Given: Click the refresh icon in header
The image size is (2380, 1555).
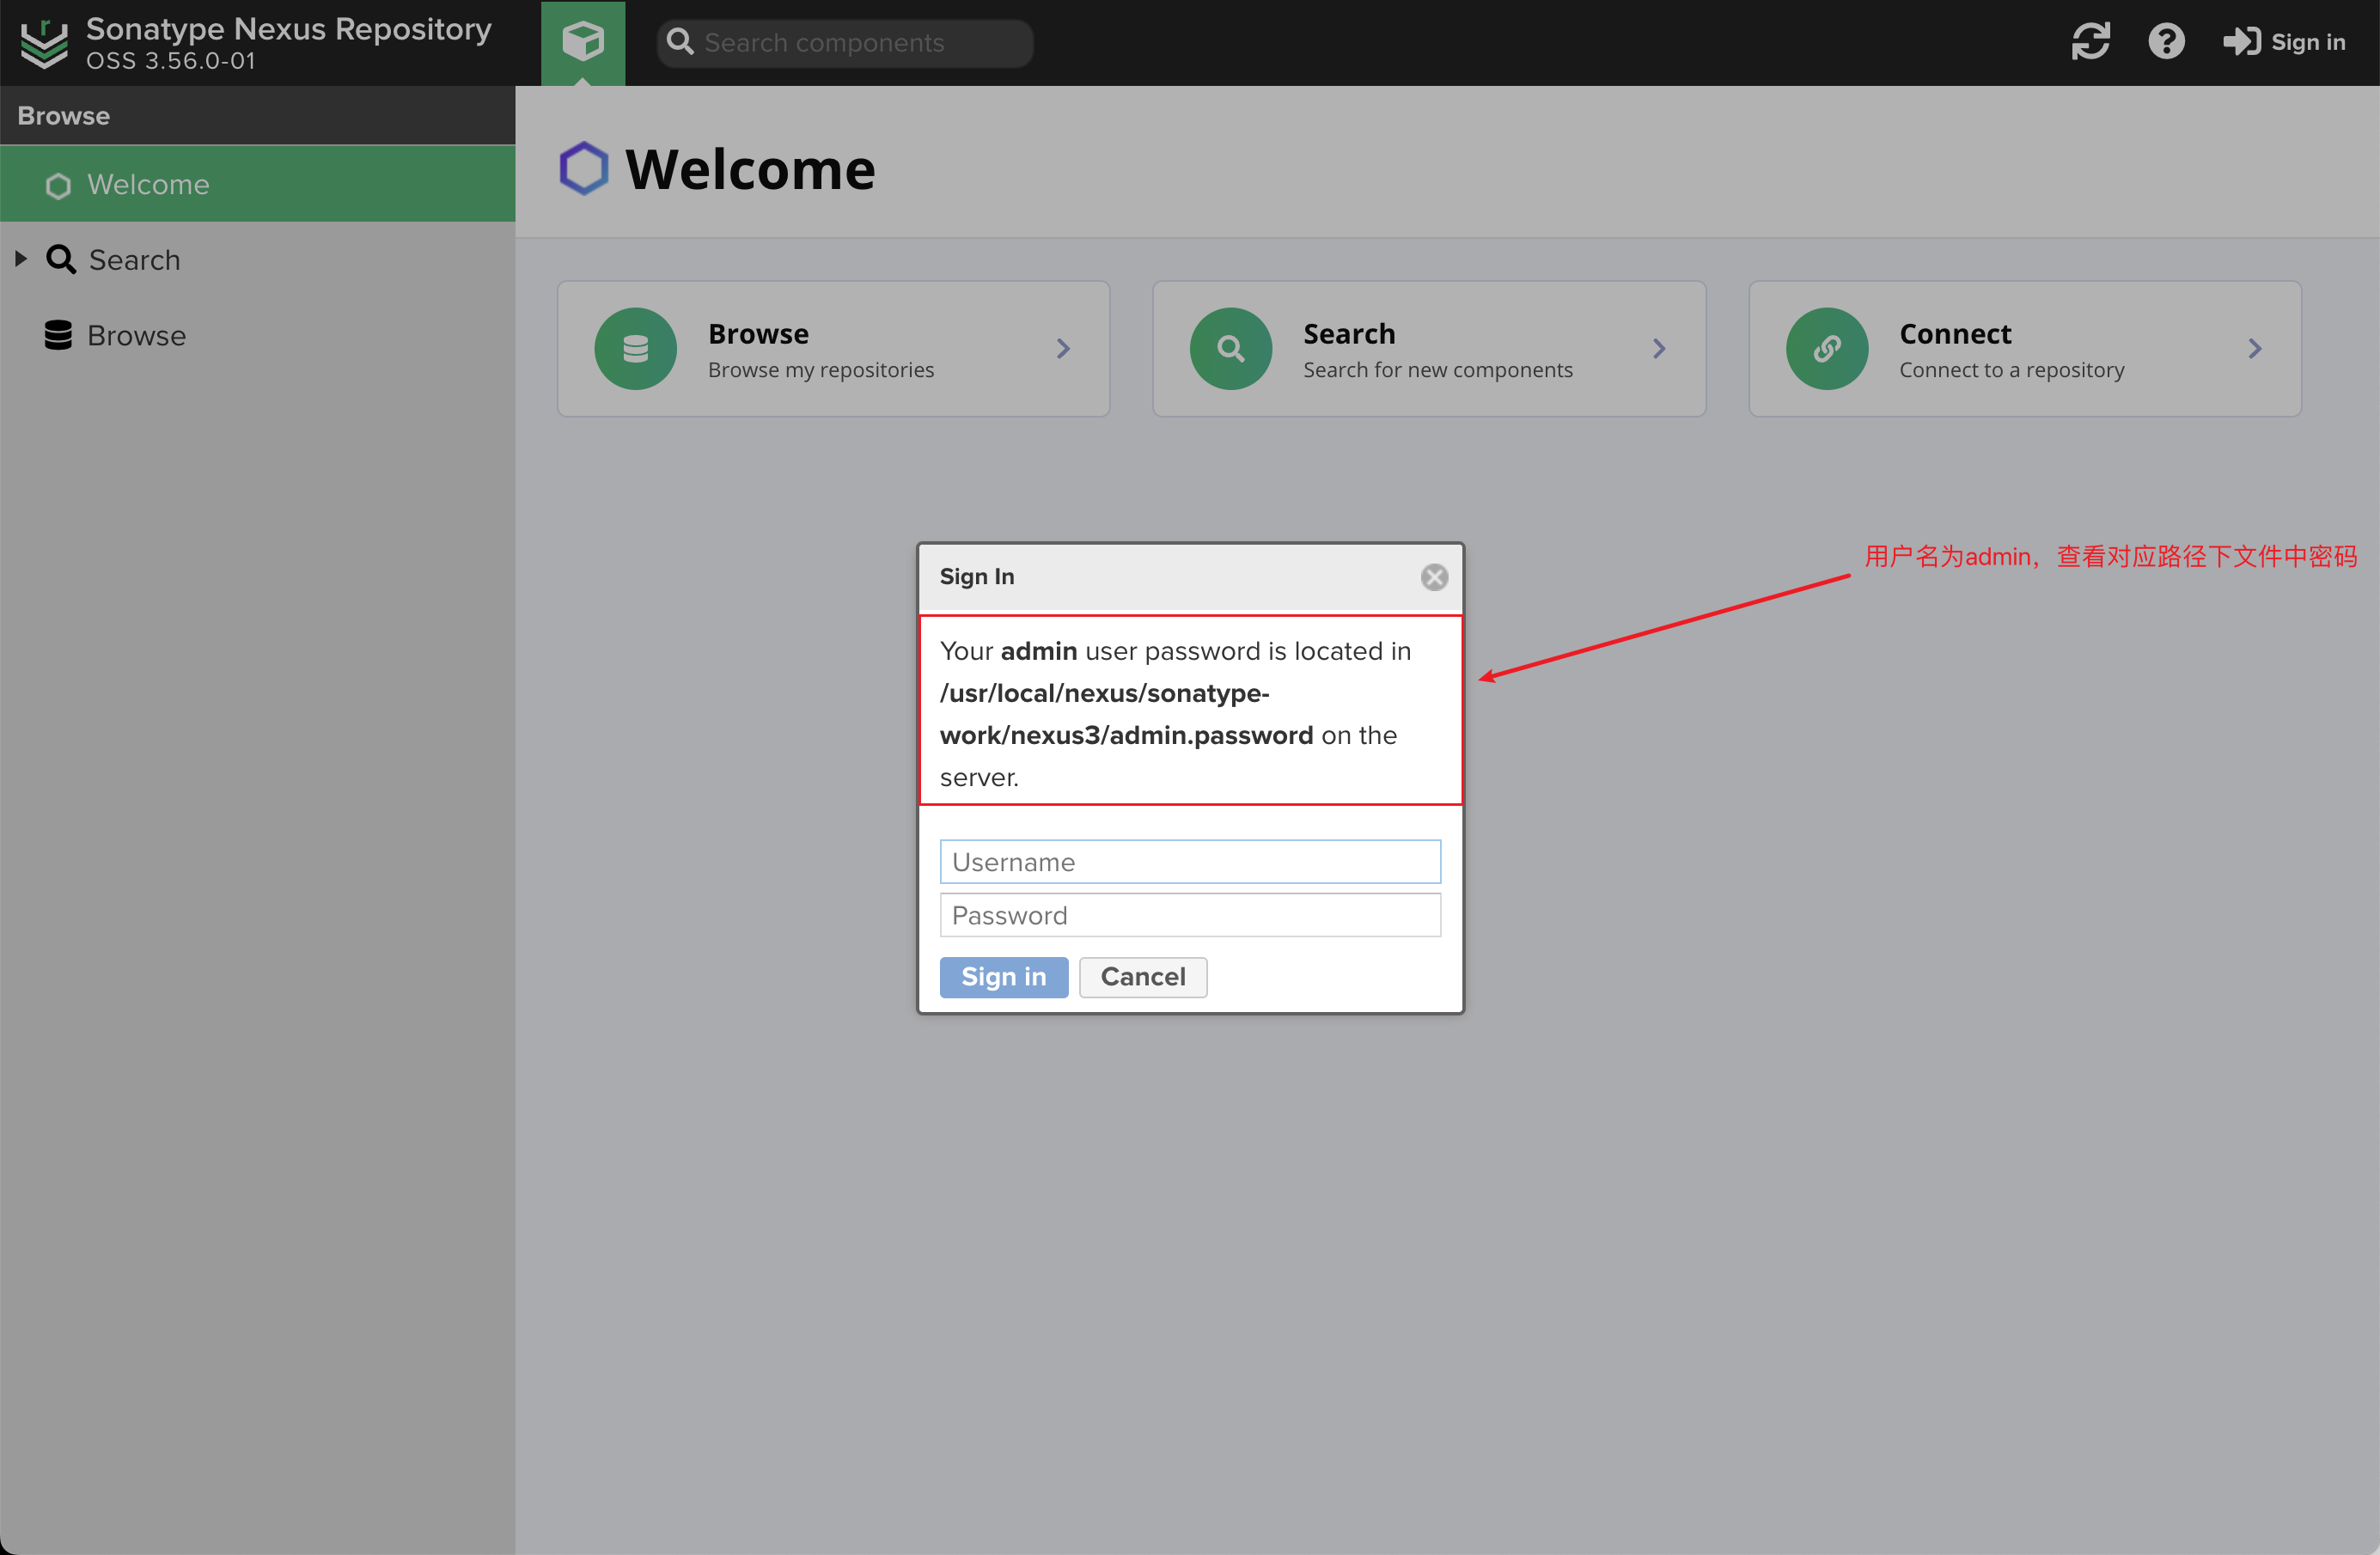Looking at the screenshot, I should [x=2090, y=42].
